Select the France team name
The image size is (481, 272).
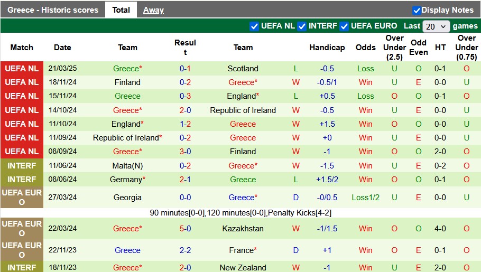pyautogui.click(x=241, y=250)
